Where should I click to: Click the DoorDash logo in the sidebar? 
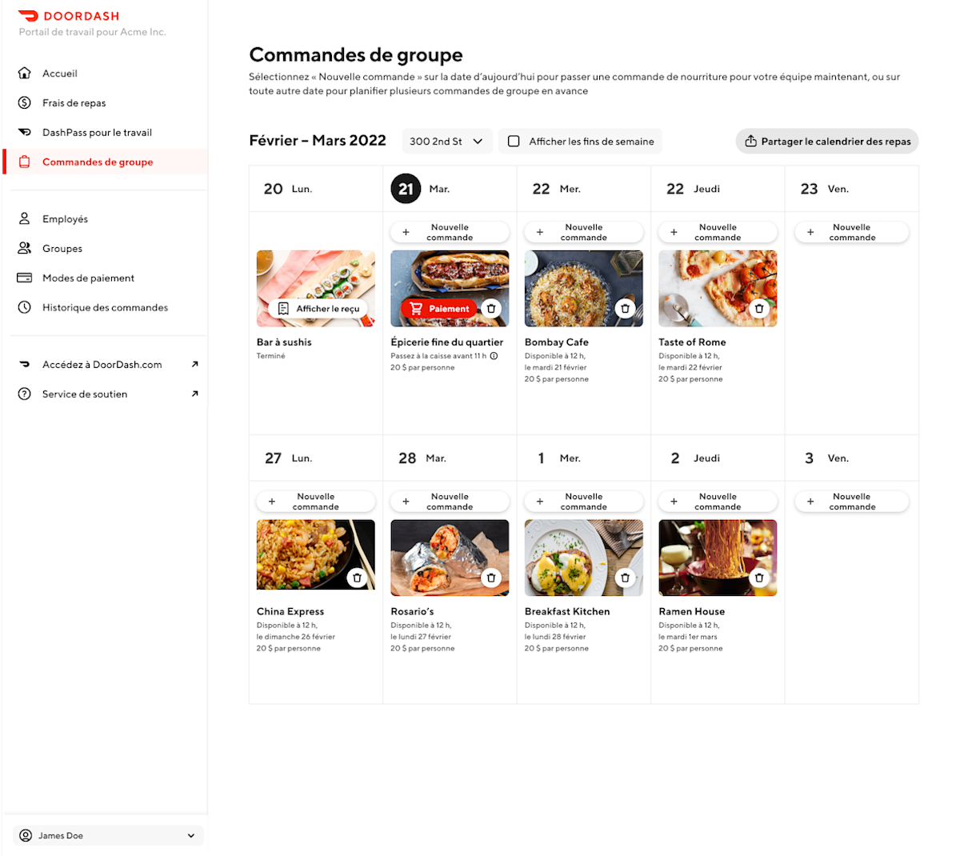click(68, 16)
